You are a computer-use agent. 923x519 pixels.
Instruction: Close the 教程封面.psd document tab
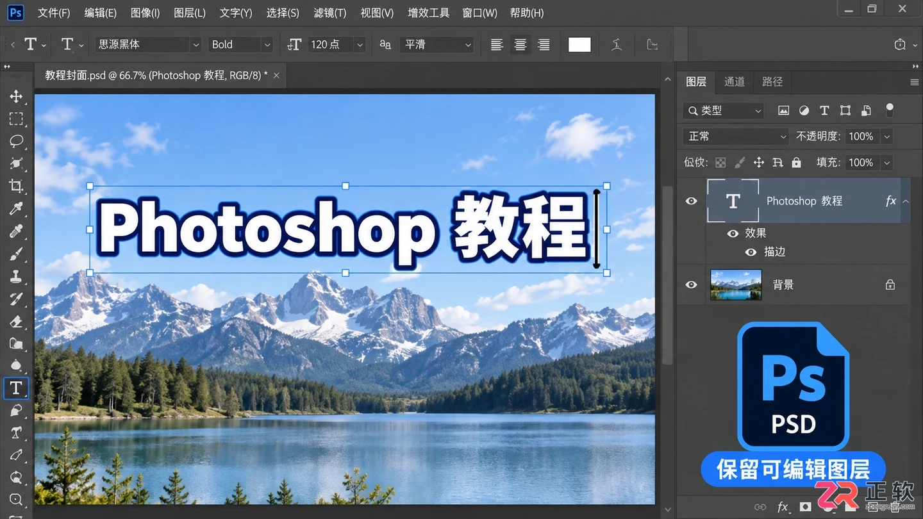[x=276, y=76]
